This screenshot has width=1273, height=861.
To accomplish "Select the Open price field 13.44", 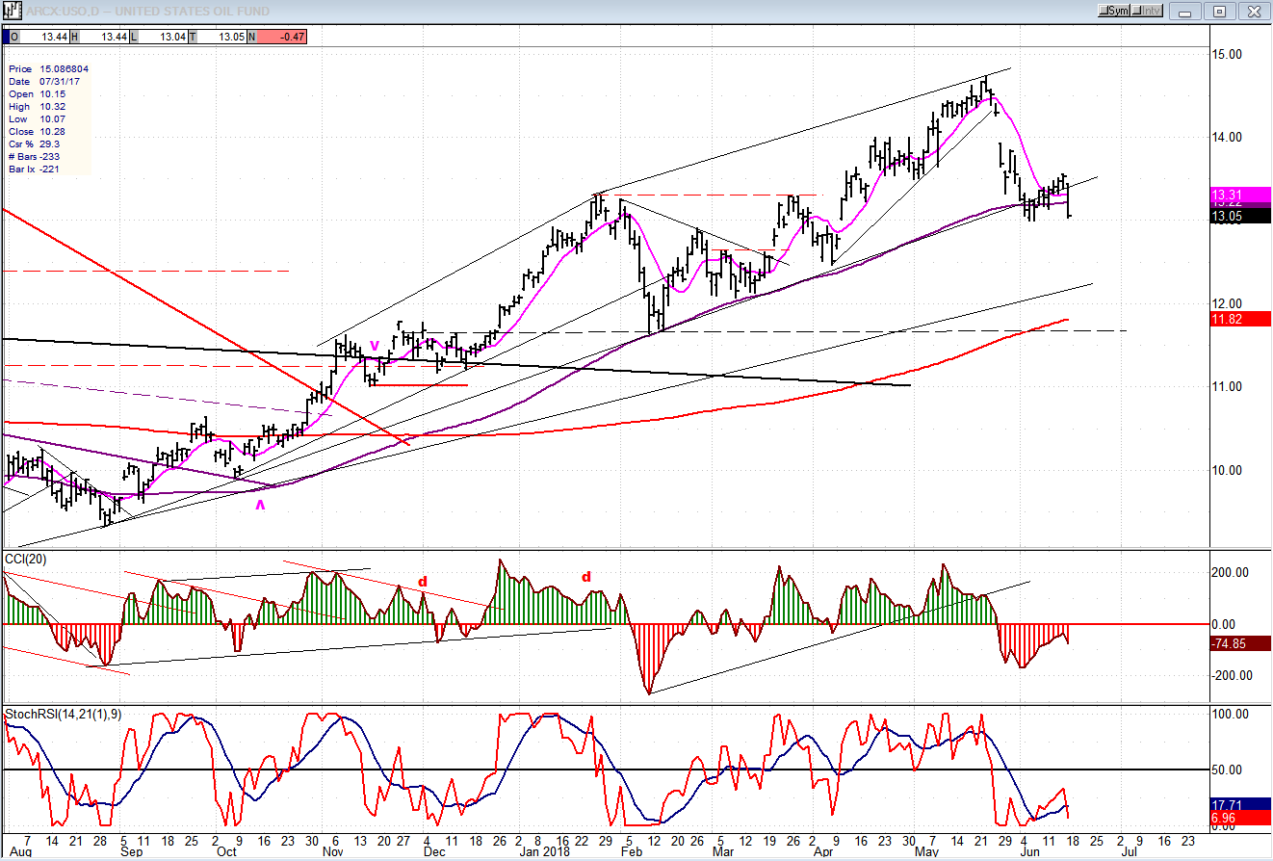I will click(55, 37).
